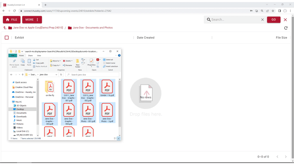294x165 pixels.
Task: Click the red GO search button
Action: coord(274,20)
